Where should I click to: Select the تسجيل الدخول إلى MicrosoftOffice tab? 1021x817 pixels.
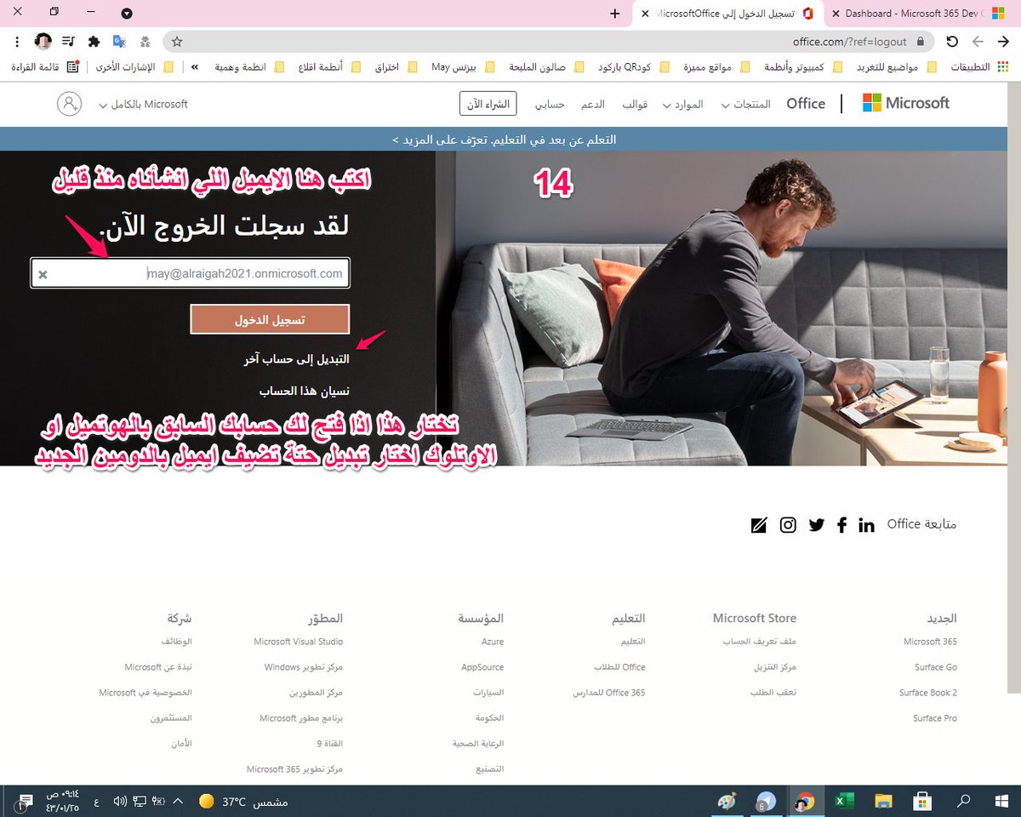(x=730, y=14)
